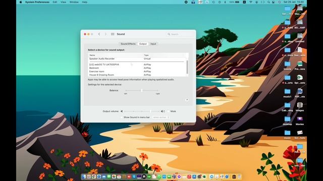The image size is (323, 181).
Task: Open the help button in Sound pane
Action: [x=187, y=100]
